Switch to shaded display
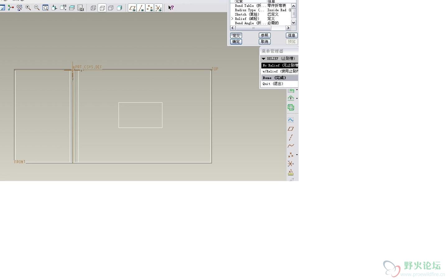 tap(119, 8)
